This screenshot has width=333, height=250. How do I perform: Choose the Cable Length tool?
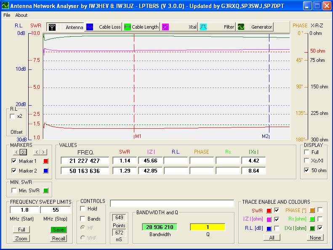141,27
